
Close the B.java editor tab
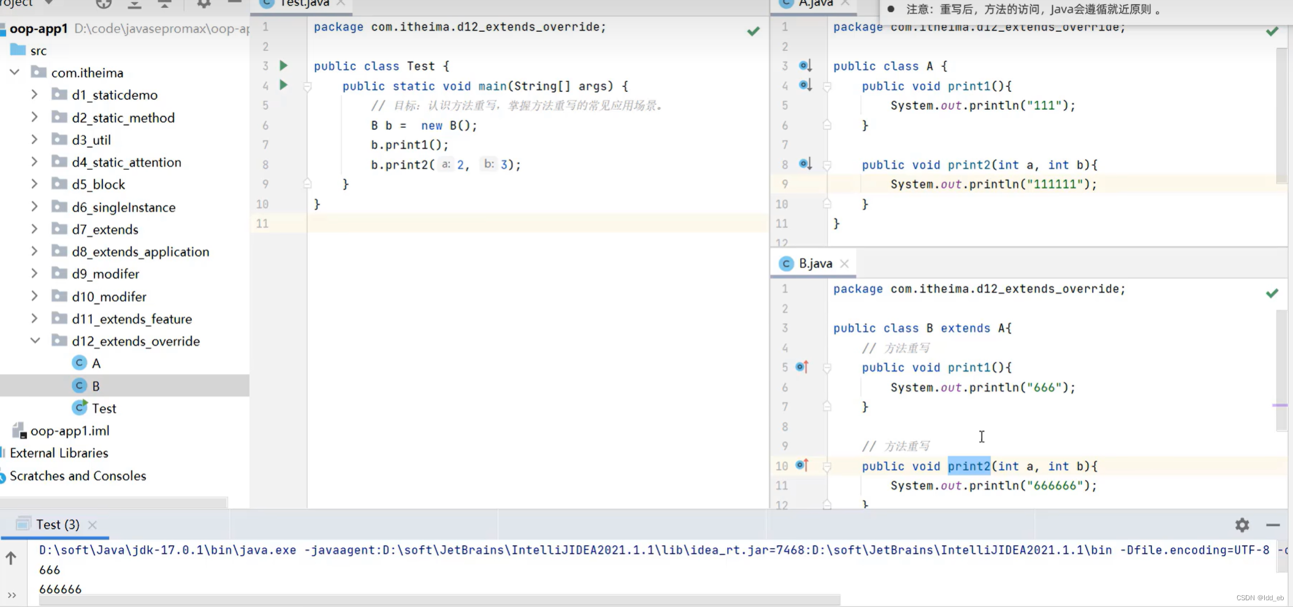844,264
